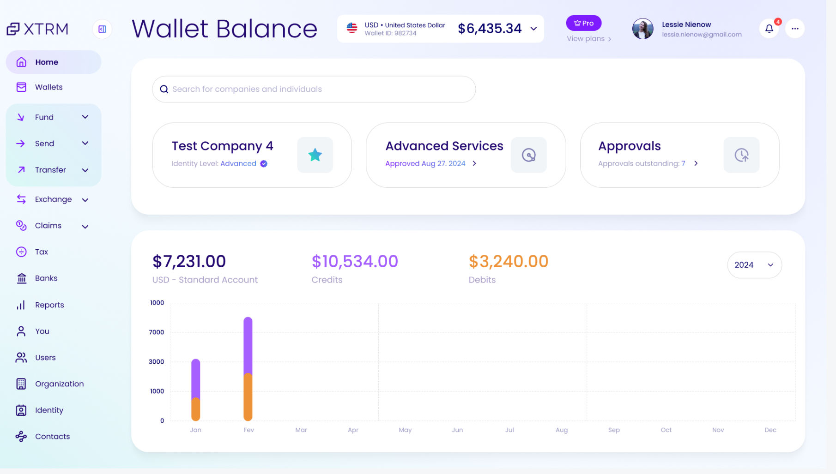This screenshot has height=474, width=836.
Task: Collapse the sidebar with the toggle button
Action: pyautogui.click(x=102, y=29)
